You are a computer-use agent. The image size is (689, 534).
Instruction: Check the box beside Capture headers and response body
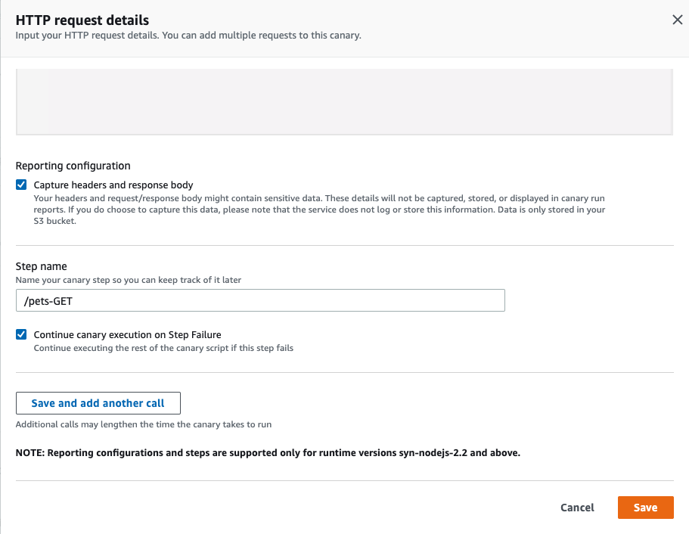point(20,184)
